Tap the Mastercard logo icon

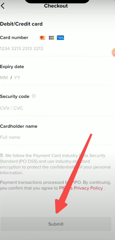point(42,38)
